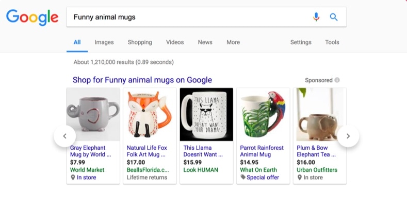Open the Tools options
This screenshot has height=212, width=407.
click(332, 42)
